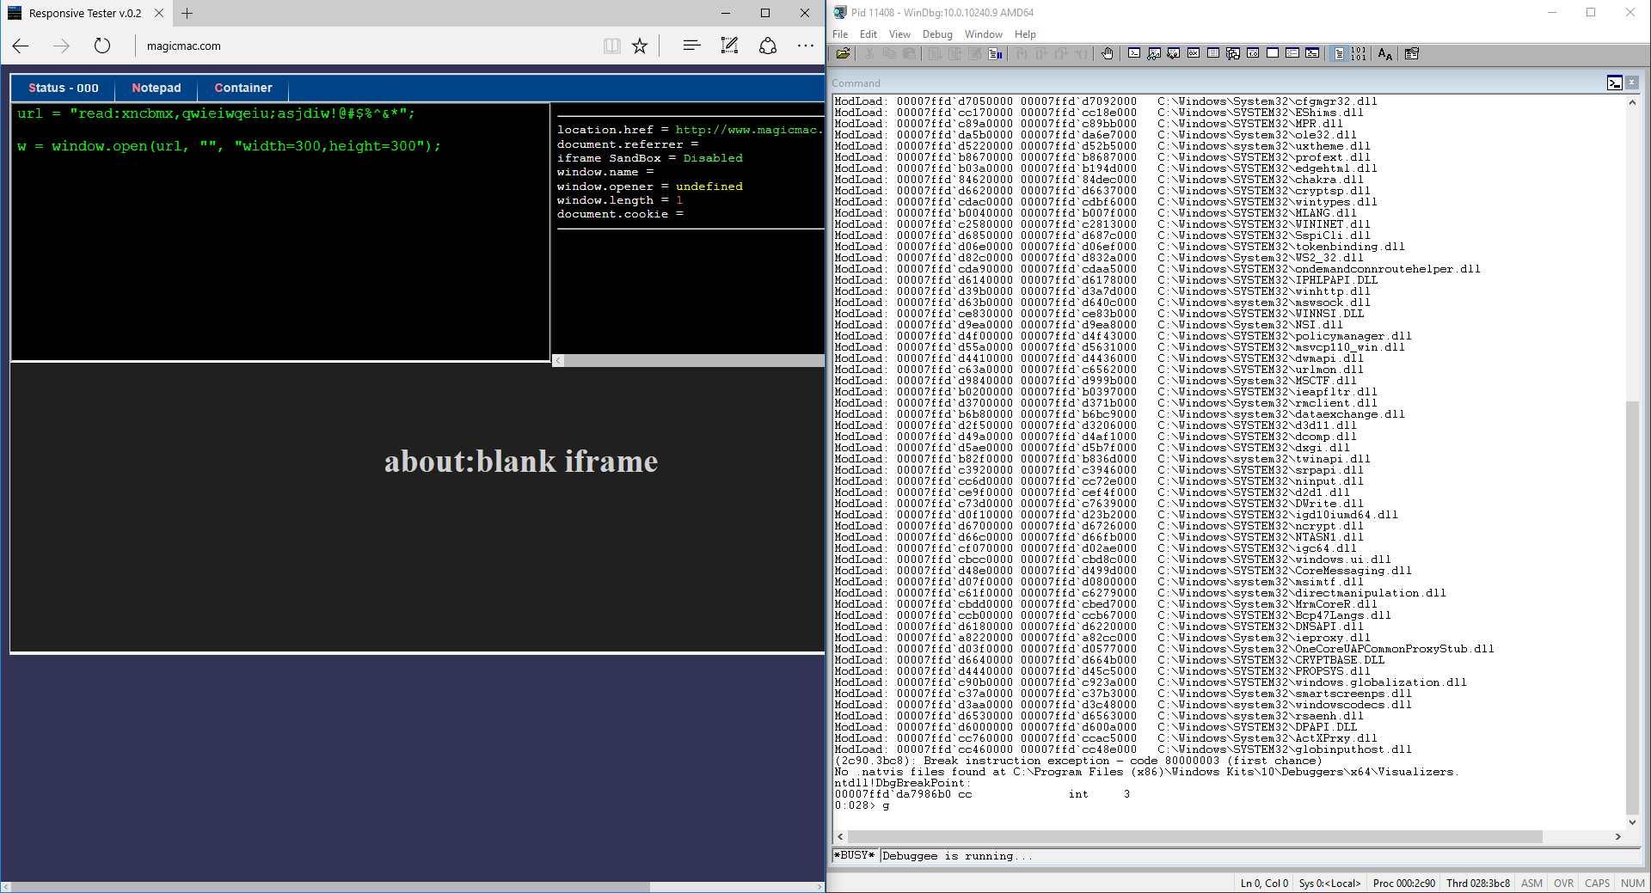Navigate back in the browser
Viewport: 1651px width, 893px height.
[21, 46]
